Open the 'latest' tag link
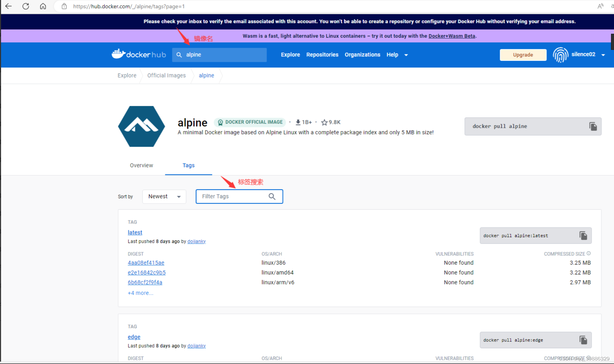 (135, 232)
